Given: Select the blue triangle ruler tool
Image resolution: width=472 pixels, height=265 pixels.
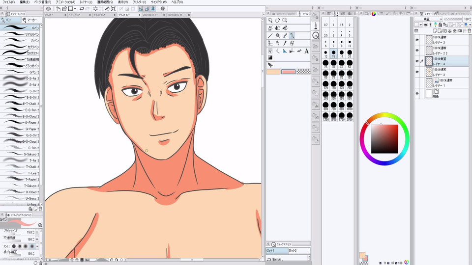Looking at the screenshot, I should tap(285, 51).
